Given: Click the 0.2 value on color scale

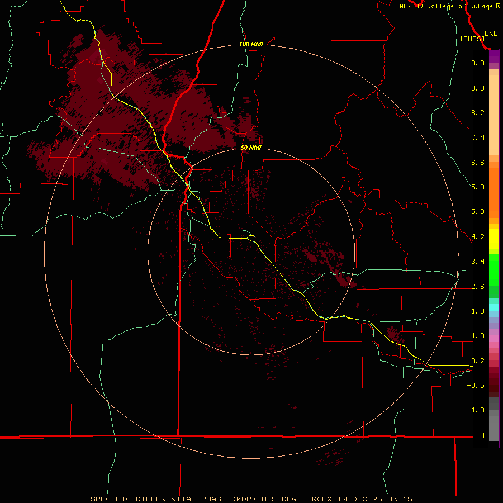Looking at the screenshot, I should [x=478, y=361].
